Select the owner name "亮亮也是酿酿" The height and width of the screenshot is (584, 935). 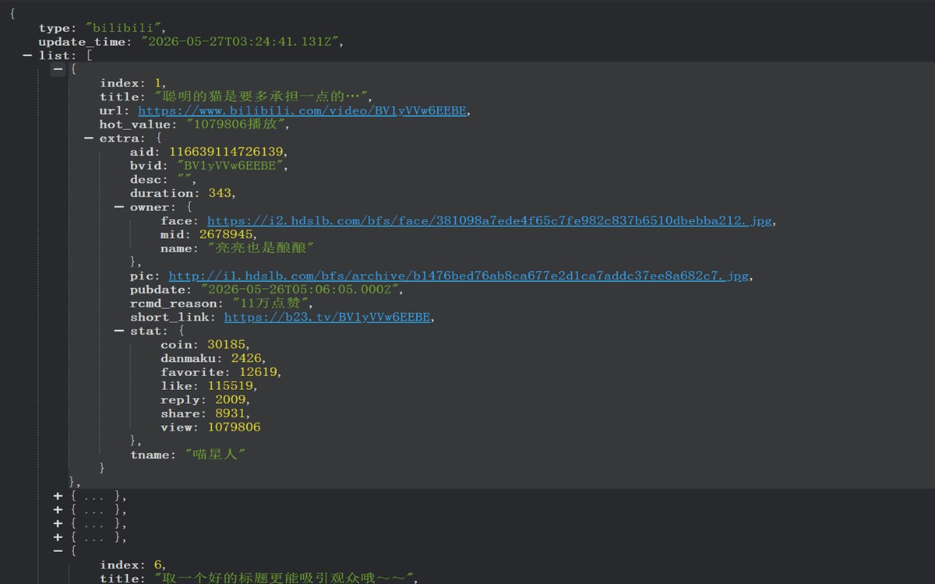260,248
